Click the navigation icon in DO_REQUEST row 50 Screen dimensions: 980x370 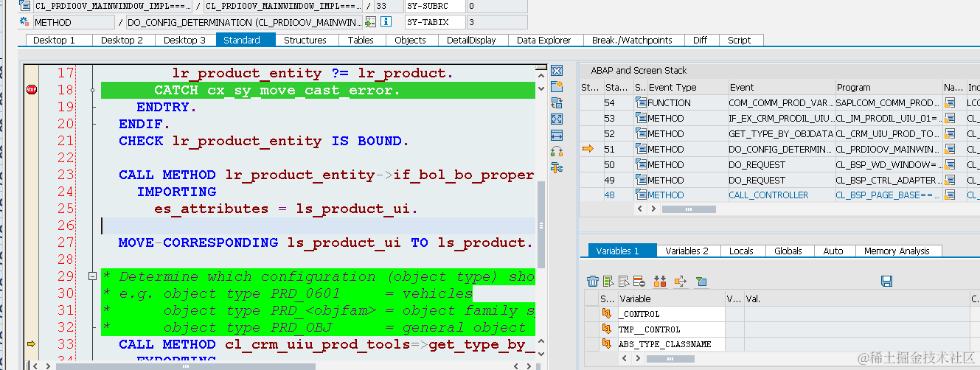coord(951,164)
